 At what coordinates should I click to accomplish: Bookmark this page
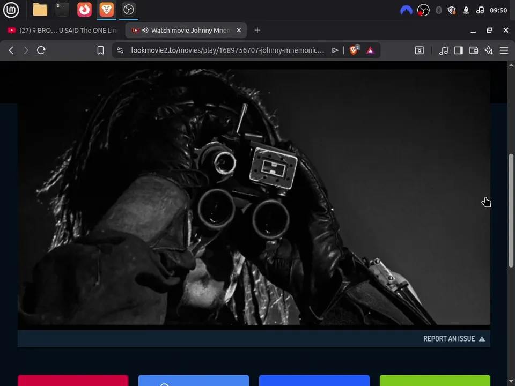pos(100,50)
